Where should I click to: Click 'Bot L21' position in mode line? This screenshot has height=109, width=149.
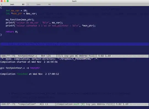(46, 56)
